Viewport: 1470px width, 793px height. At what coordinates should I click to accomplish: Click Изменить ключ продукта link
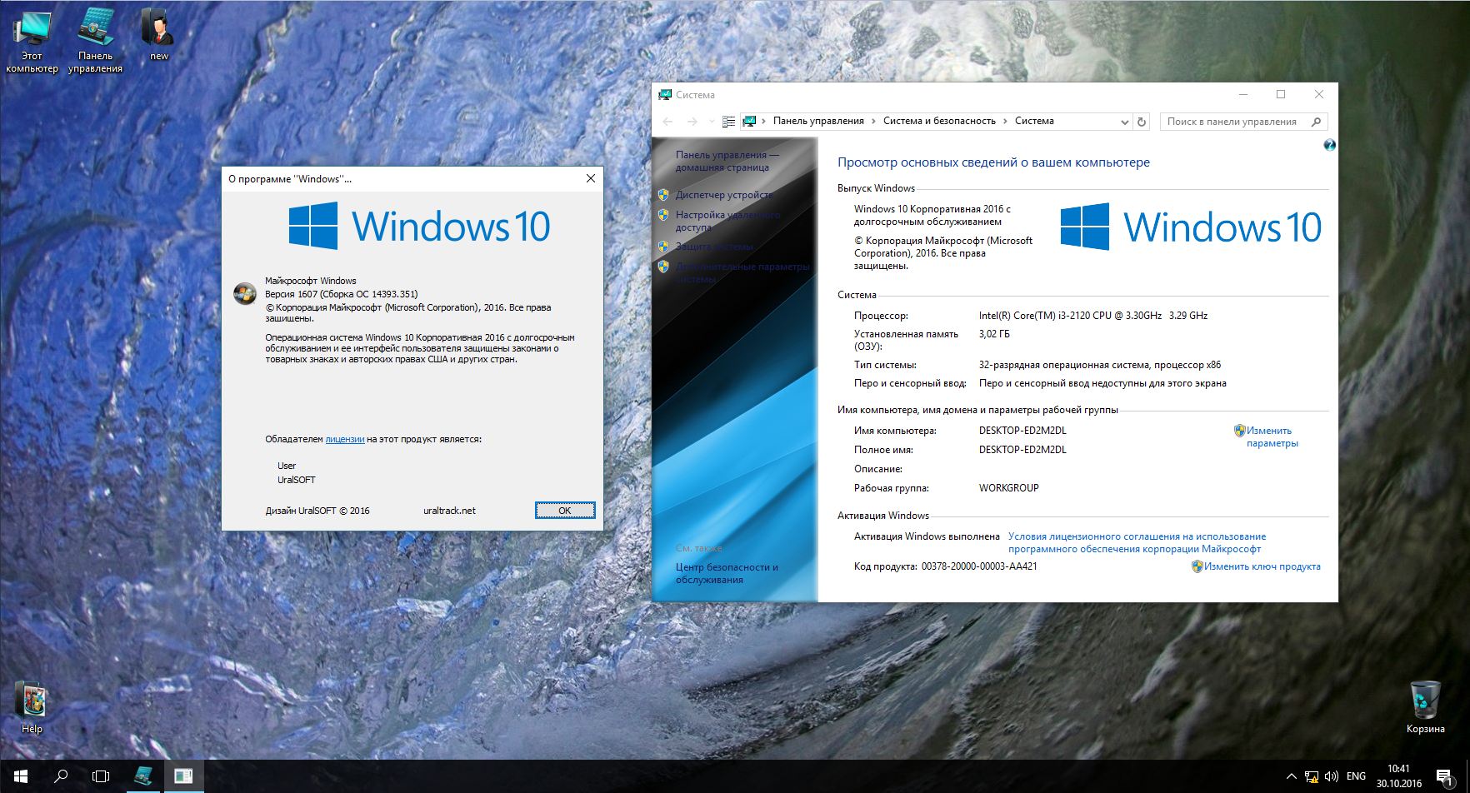coord(1262,566)
